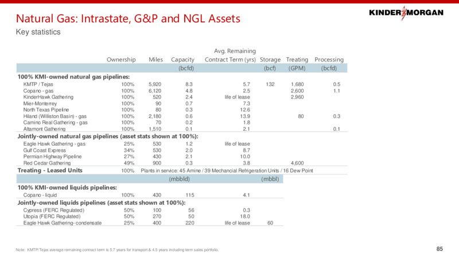This screenshot has height=258, width=459.
Task: Click KMTP / Tejas storage value '132'
Action: click(270, 84)
